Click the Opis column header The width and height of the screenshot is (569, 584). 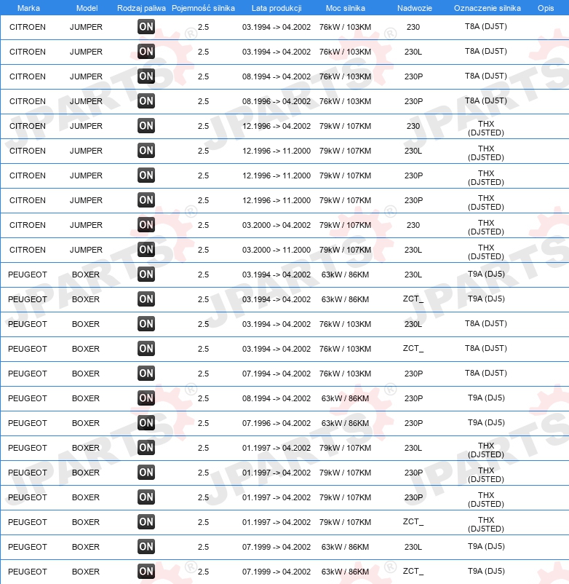[x=546, y=8]
